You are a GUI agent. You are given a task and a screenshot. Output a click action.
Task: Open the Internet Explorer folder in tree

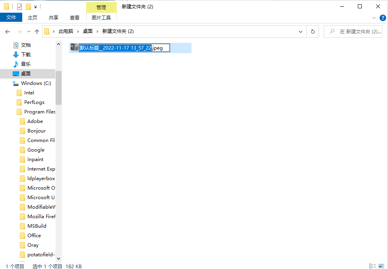[x=41, y=169]
